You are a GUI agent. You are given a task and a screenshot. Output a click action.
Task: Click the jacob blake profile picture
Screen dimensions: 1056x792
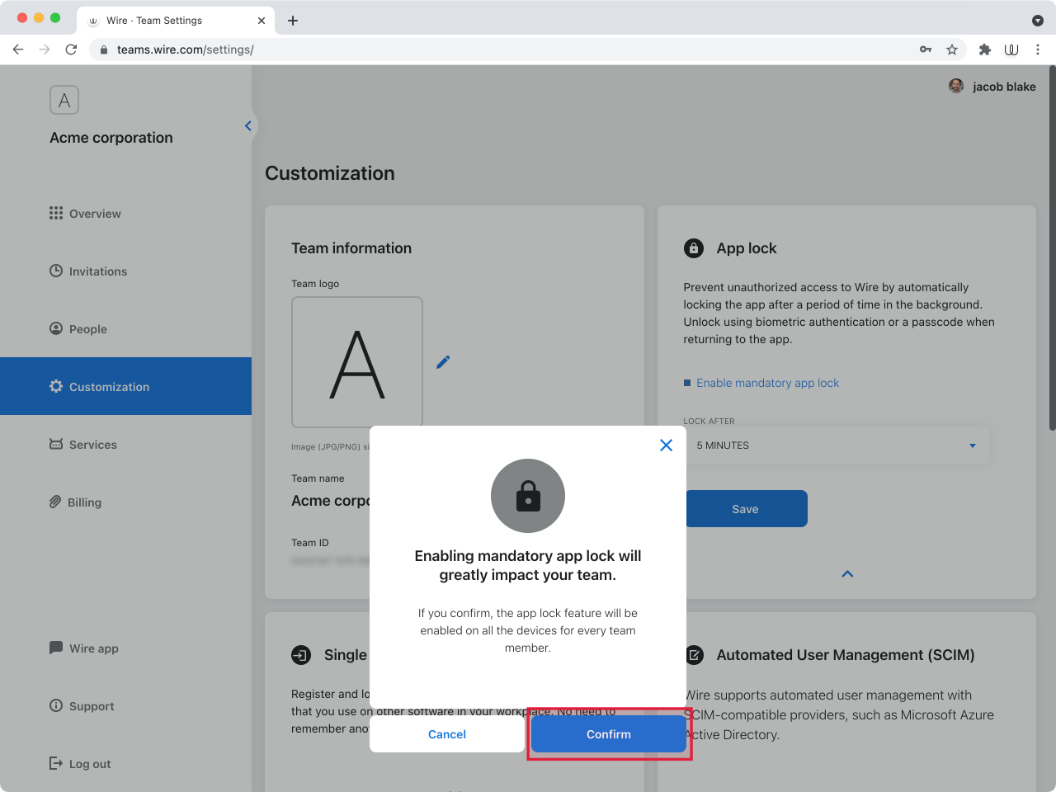(x=956, y=86)
